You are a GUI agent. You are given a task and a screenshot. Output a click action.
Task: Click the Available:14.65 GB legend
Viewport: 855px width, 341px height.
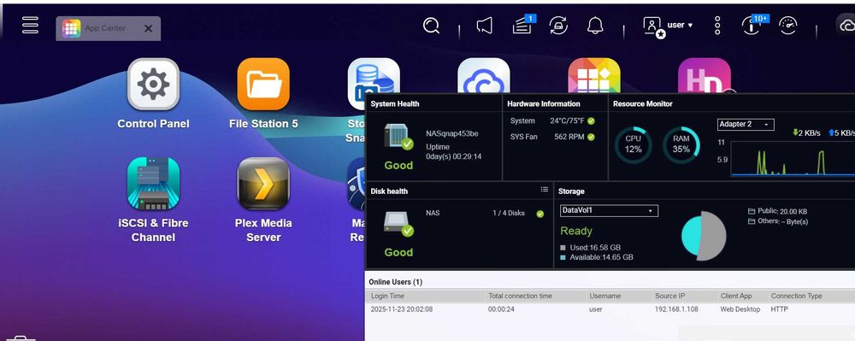coord(597,257)
